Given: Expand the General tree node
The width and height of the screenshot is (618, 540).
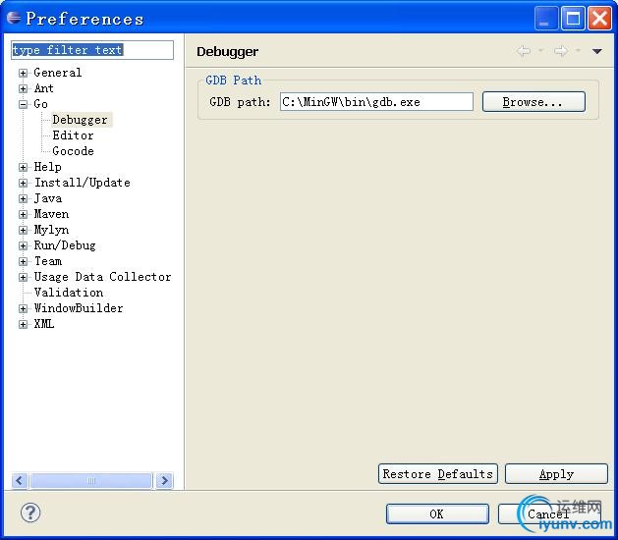Looking at the screenshot, I should point(23,73).
